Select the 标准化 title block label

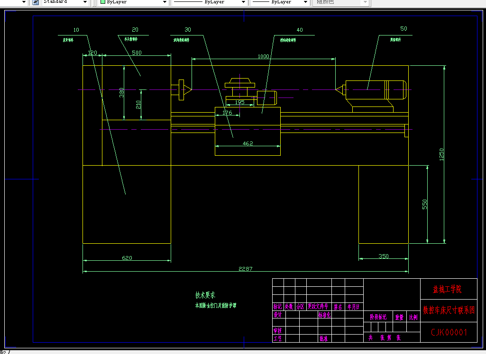pyautogui.click(x=324, y=315)
